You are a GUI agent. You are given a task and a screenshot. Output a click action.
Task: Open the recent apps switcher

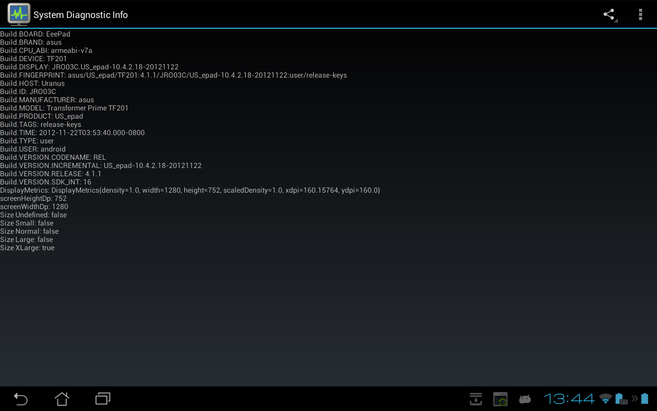(x=103, y=399)
